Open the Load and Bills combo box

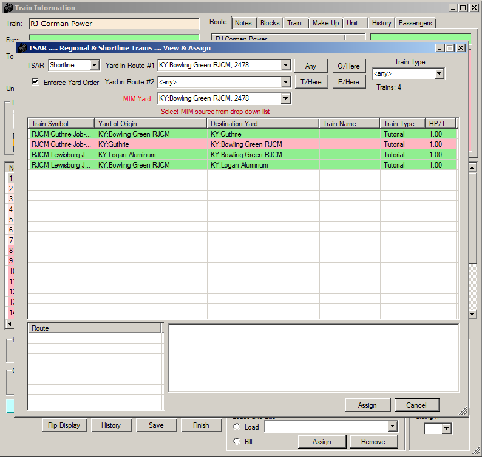392,426
